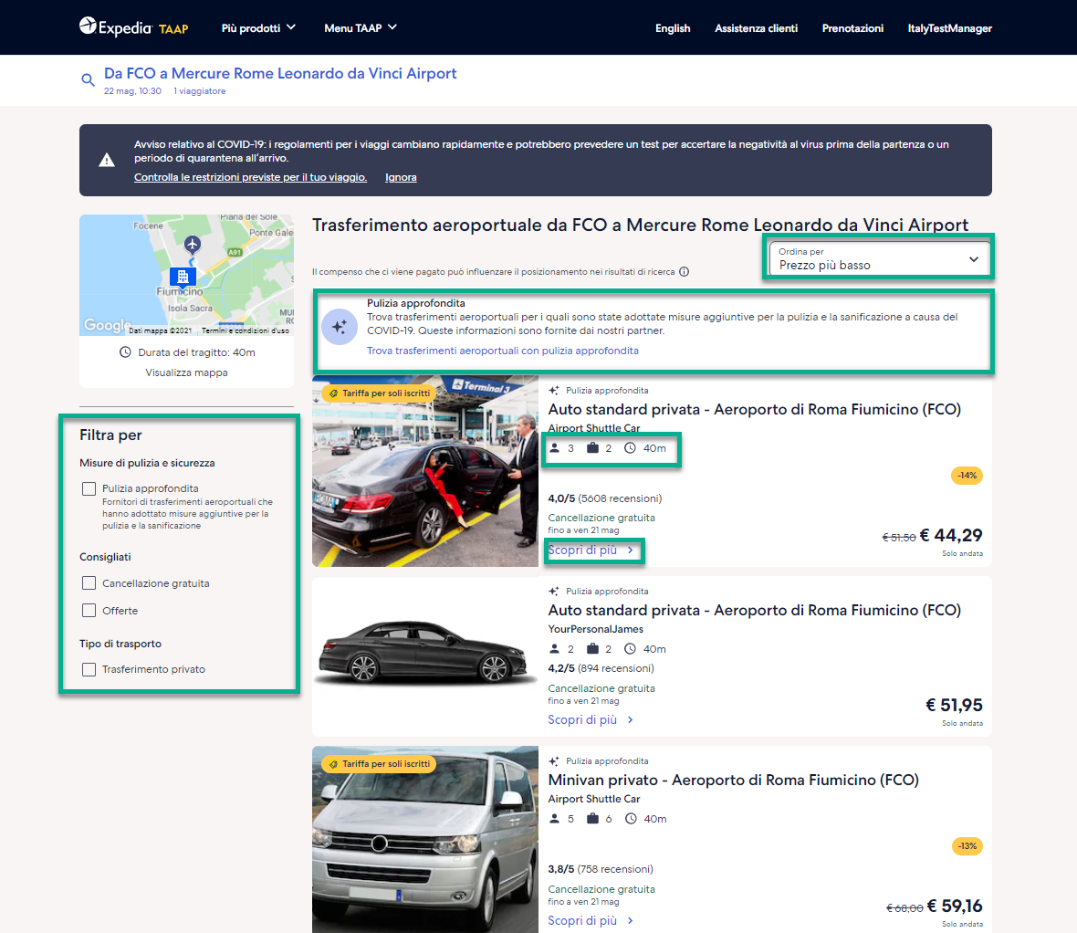Click Da FCO a Mercure search summary

[280, 74]
